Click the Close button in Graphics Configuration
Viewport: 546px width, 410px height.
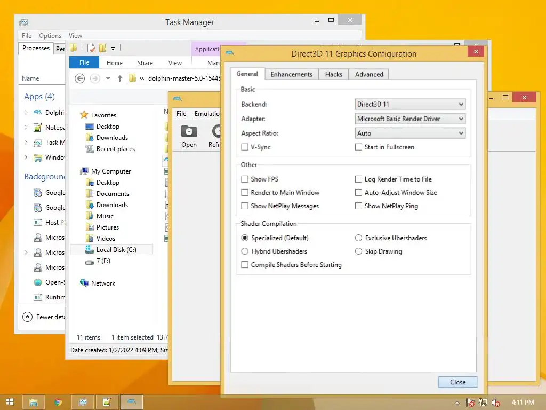coord(457,382)
